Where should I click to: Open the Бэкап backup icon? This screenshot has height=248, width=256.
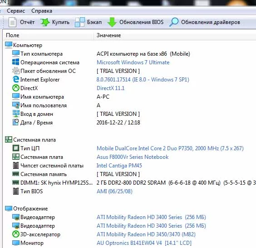80,22
